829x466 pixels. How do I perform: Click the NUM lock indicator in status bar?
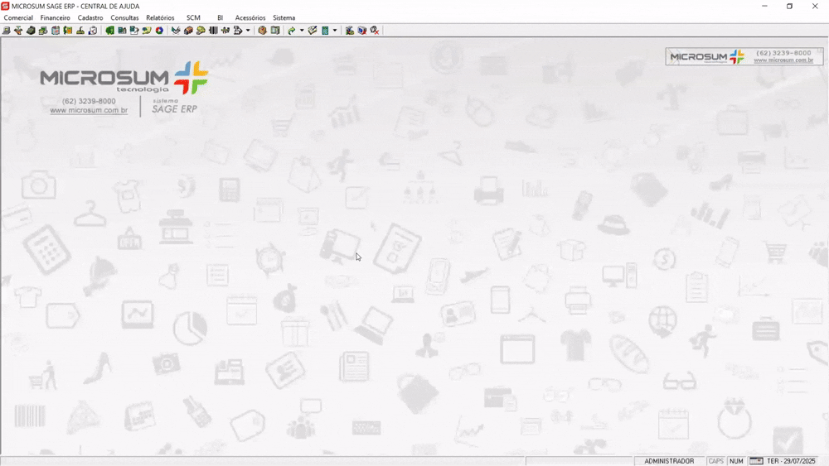pyautogui.click(x=736, y=461)
